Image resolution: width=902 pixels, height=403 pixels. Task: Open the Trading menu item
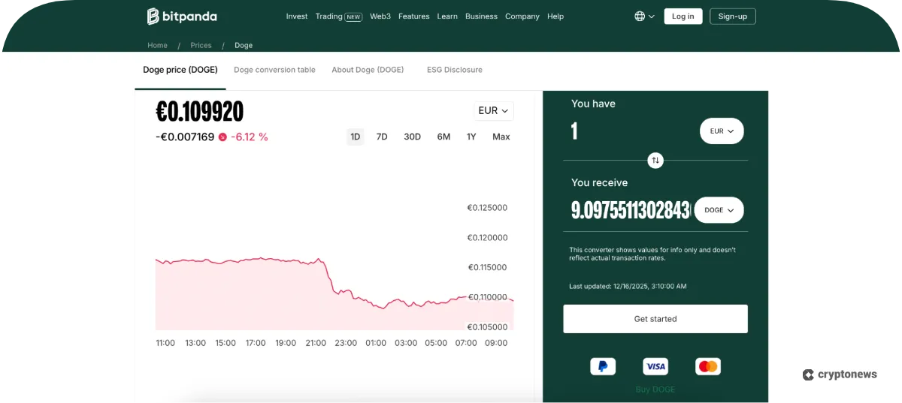338,17
